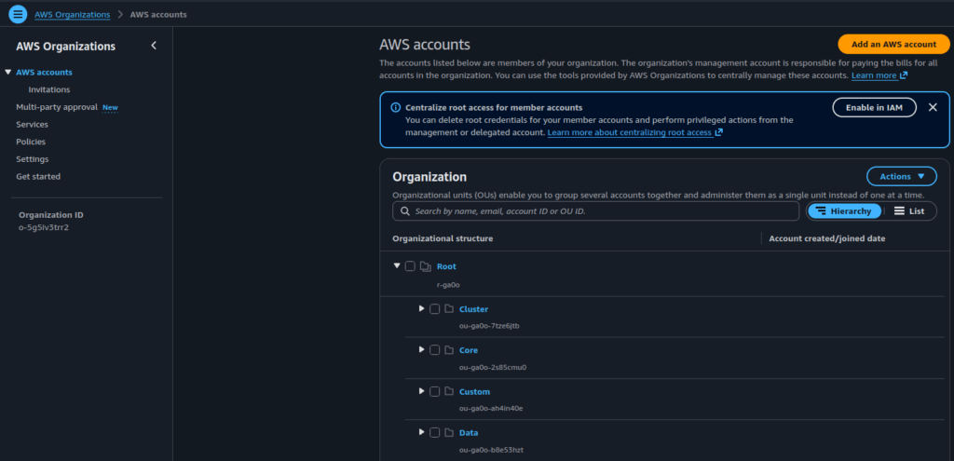This screenshot has height=461, width=954.
Task: Click the search magnifier icon
Action: (404, 211)
